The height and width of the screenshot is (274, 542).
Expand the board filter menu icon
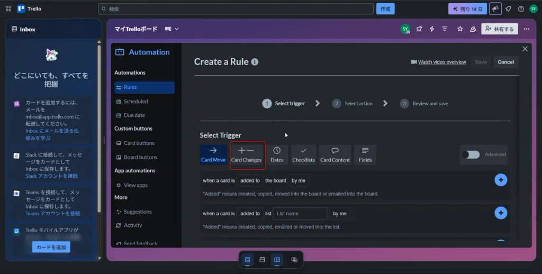[445, 29]
